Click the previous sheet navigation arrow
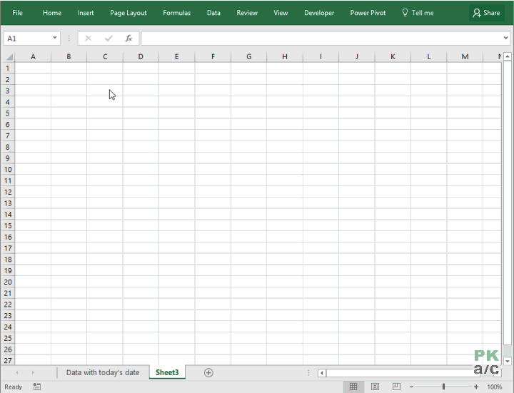The image size is (514, 393). [x=17, y=373]
